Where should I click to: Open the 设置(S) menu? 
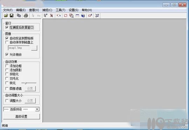(x=73, y=10)
